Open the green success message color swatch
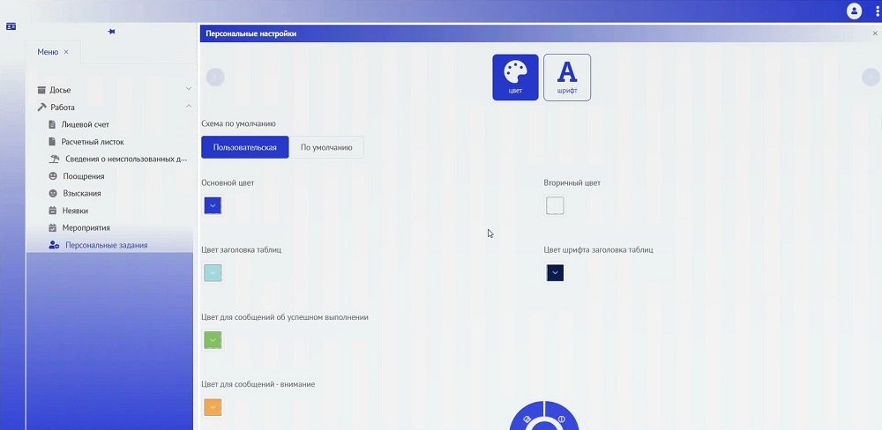882x430 pixels. point(213,340)
